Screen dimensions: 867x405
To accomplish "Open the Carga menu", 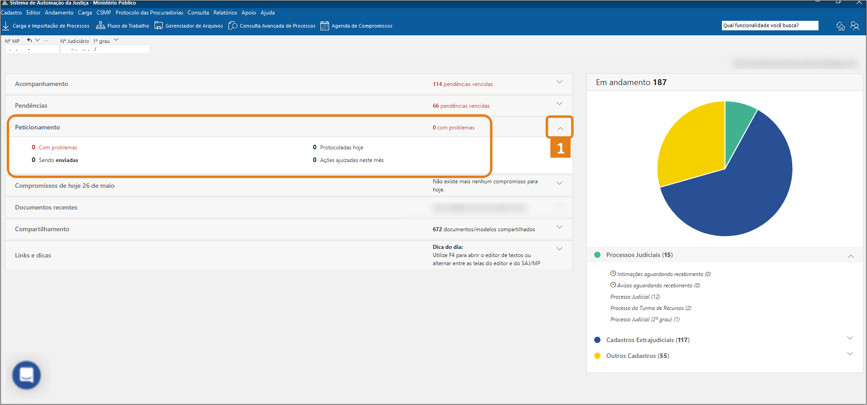I will coord(85,13).
